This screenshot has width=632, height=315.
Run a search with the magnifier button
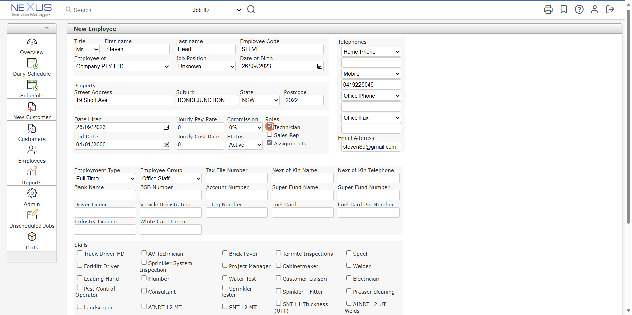[x=251, y=9]
